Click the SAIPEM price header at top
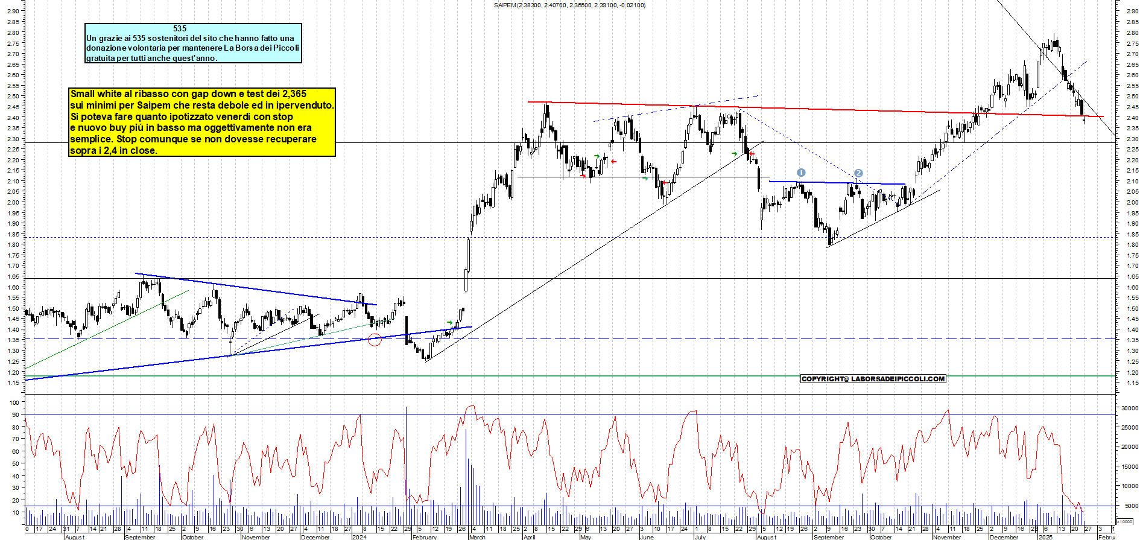This screenshot has height=540, width=1140. click(x=569, y=5)
